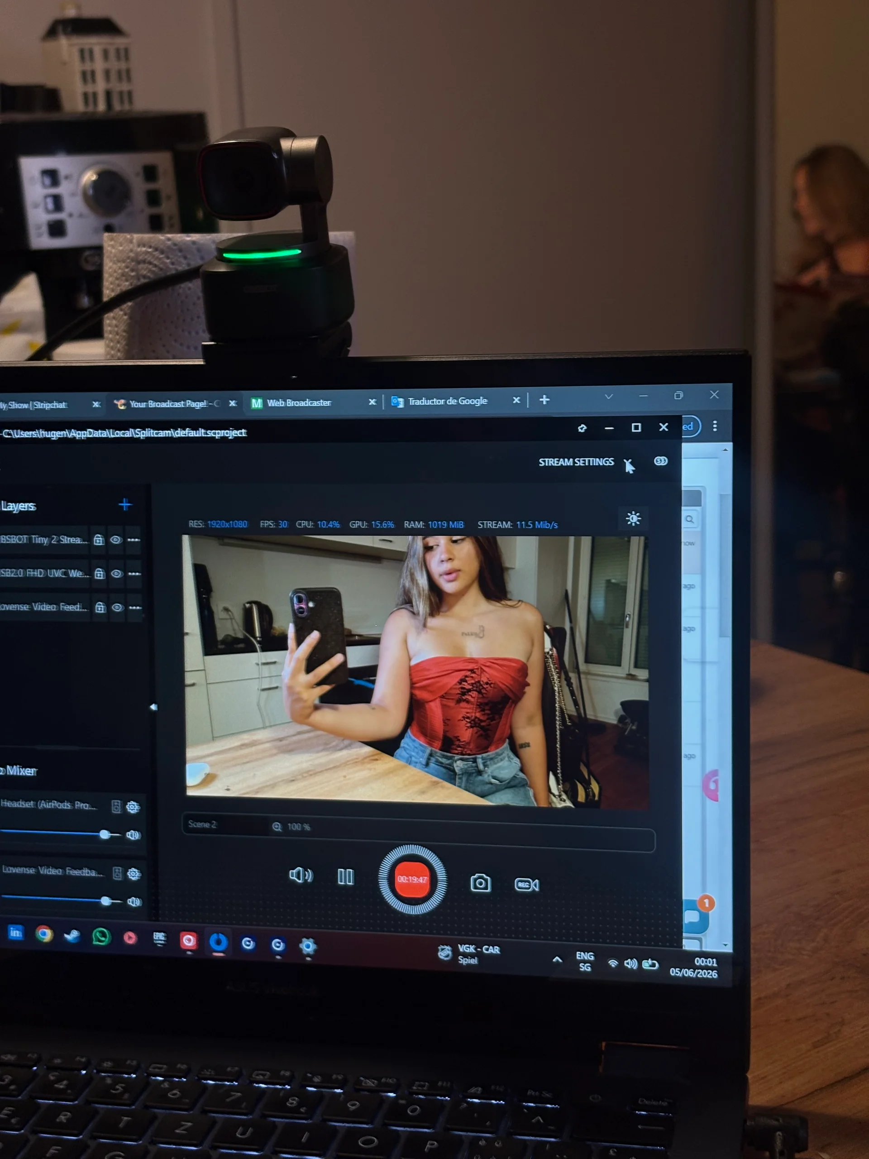This screenshot has height=1159, width=869.
Task: Open Lovense Video Feedback audio settings gear
Action: pos(134,873)
